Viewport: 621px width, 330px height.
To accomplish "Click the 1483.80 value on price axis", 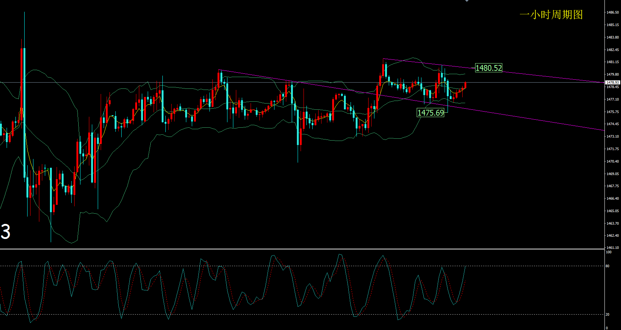I will [613, 37].
